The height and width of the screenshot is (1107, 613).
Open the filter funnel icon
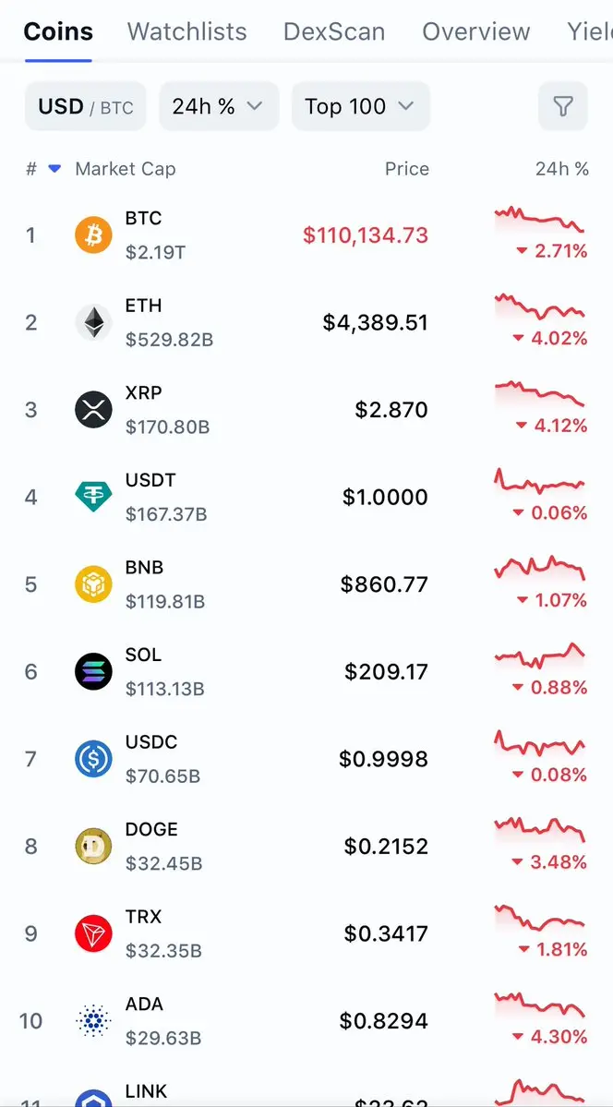563,106
